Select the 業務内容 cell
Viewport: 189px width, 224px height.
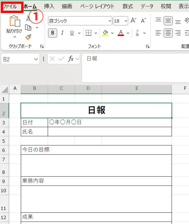tap(96, 181)
